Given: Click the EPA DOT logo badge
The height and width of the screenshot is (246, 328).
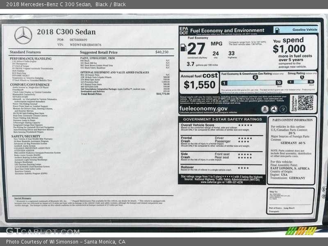Looking at the screenshot, I should point(184,31).
